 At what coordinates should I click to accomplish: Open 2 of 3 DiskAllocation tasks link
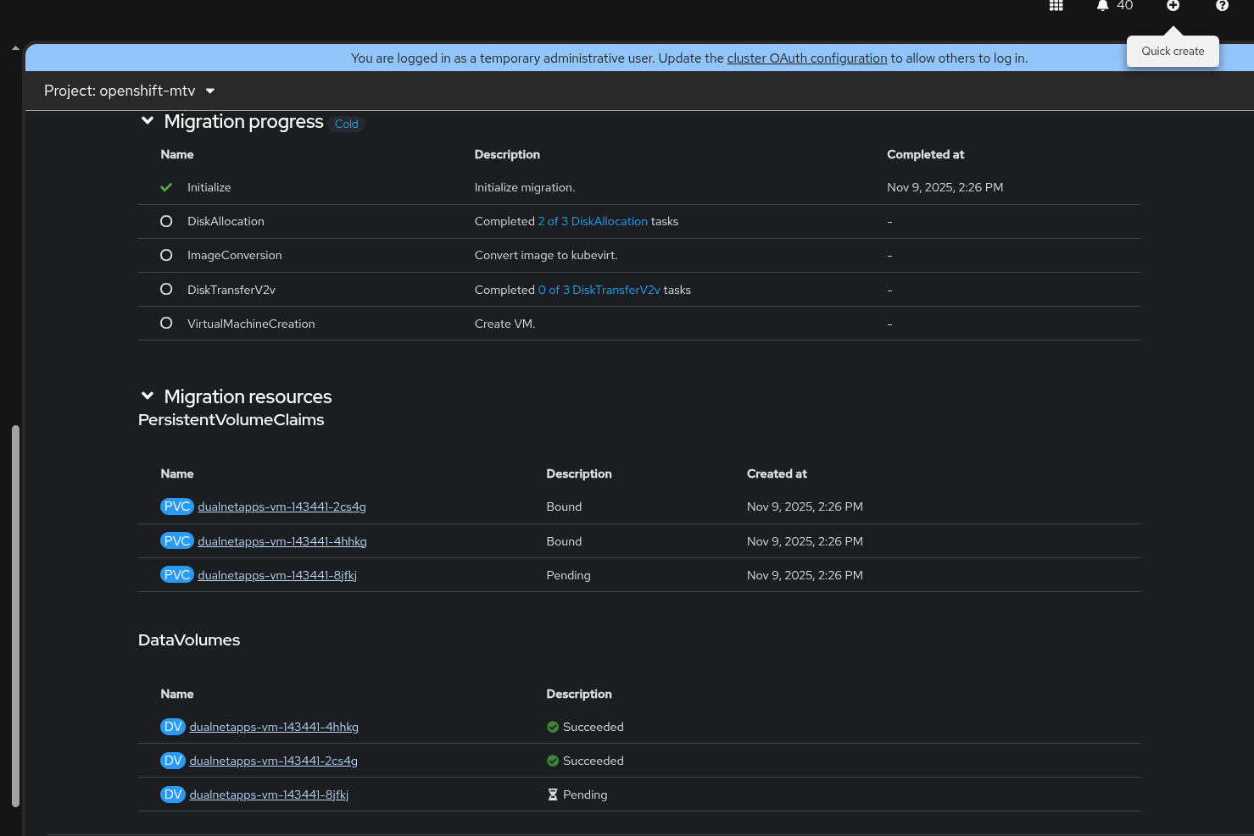pyautogui.click(x=593, y=221)
